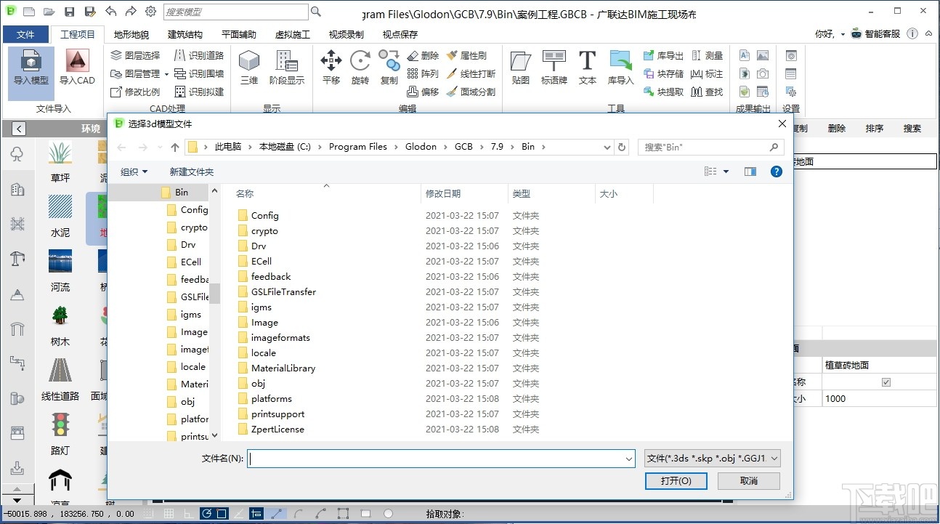Image resolution: width=940 pixels, height=524 pixels.
Task: Click the 删除 eraser tool in the ribbon
Action: pyautogui.click(x=423, y=55)
